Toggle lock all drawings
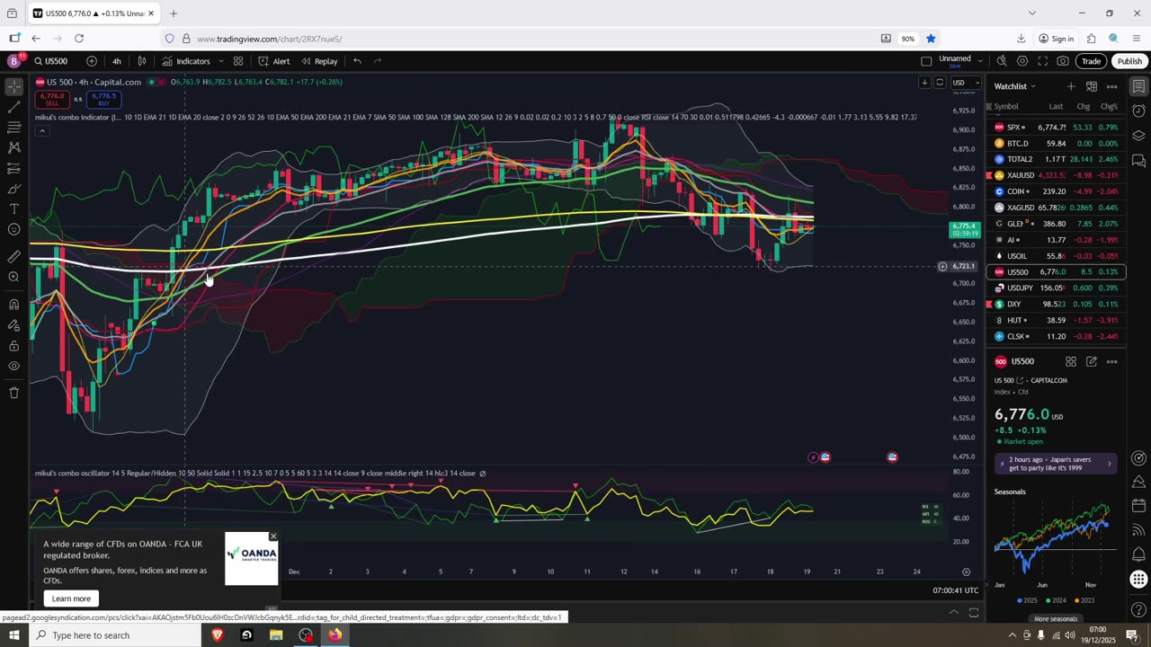This screenshot has width=1151, height=647. pyautogui.click(x=13, y=346)
